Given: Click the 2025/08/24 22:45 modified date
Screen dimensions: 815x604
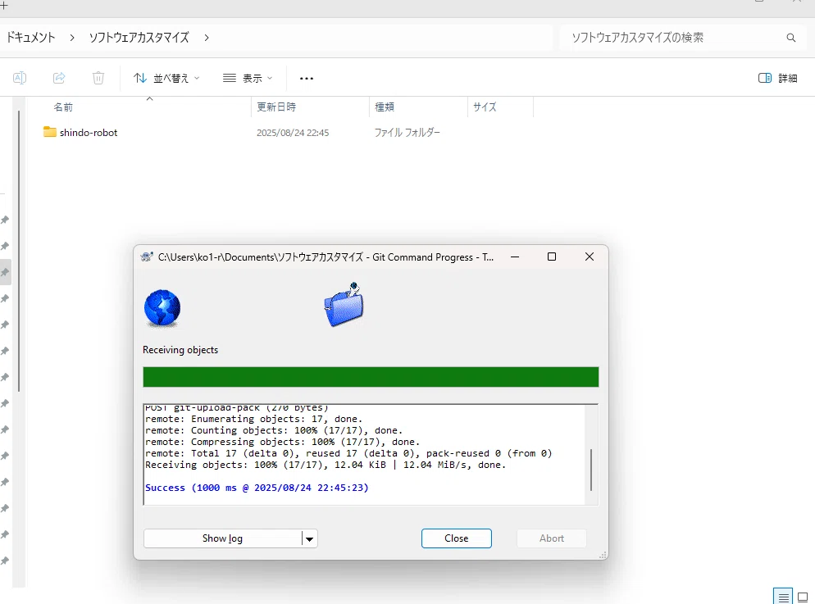Looking at the screenshot, I should pyautogui.click(x=293, y=133).
